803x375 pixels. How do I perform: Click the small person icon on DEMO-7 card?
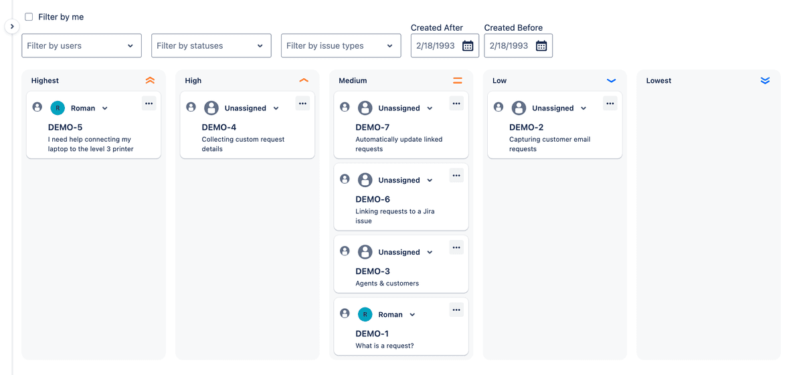[x=345, y=107]
